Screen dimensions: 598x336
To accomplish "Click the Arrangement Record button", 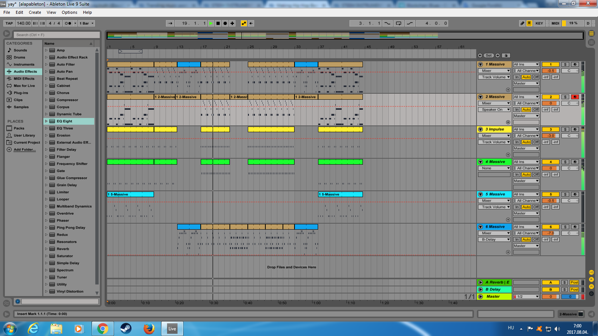I will [225, 23].
